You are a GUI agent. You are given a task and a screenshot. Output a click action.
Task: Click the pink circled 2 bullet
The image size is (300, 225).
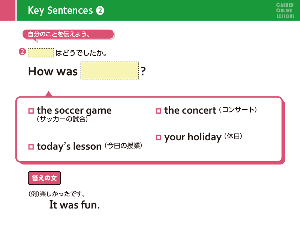(22, 52)
